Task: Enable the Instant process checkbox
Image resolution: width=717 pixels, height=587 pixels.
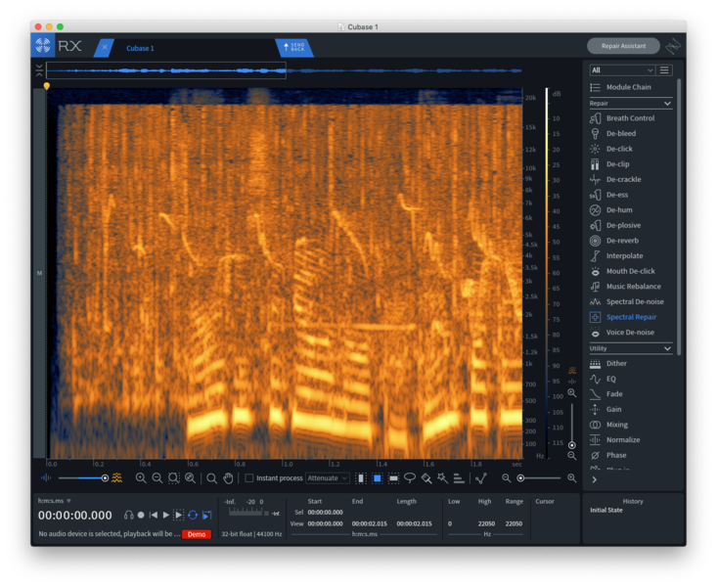Action: (249, 478)
